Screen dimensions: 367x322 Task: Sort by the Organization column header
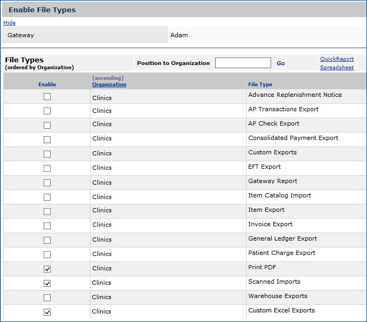[x=109, y=85]
